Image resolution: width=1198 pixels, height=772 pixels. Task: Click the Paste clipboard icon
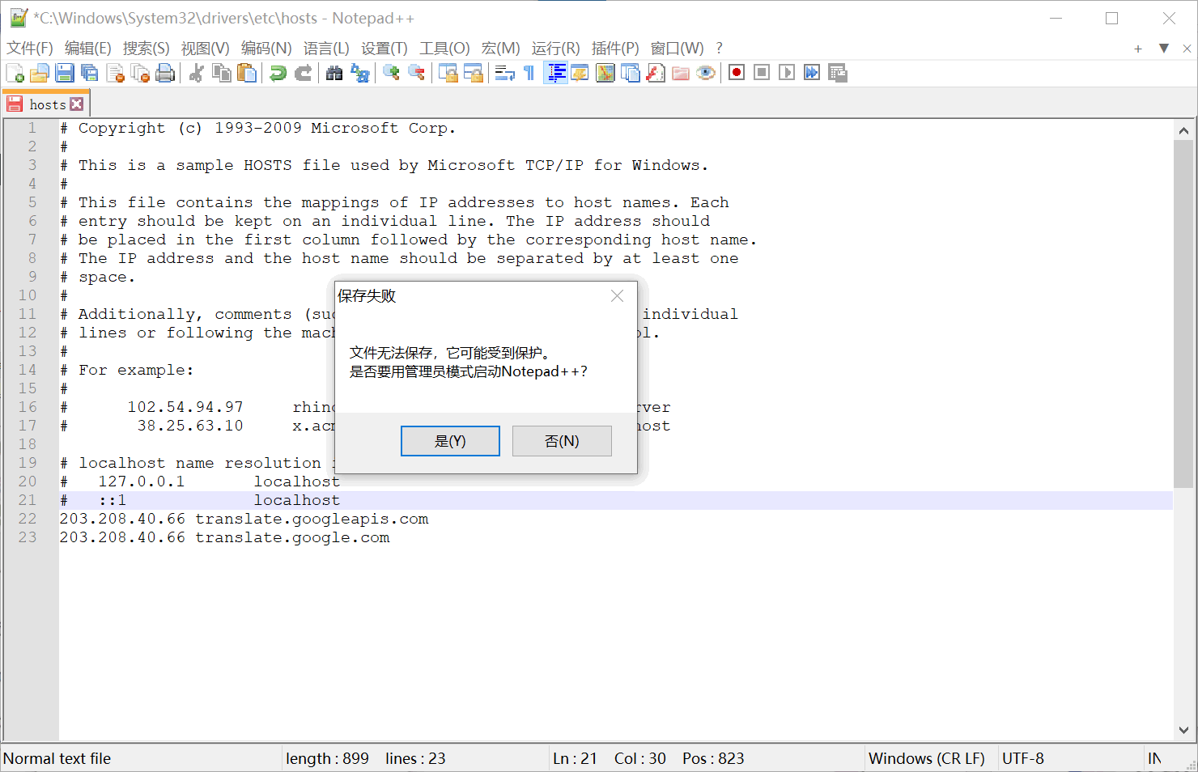(x=247, y=73)
